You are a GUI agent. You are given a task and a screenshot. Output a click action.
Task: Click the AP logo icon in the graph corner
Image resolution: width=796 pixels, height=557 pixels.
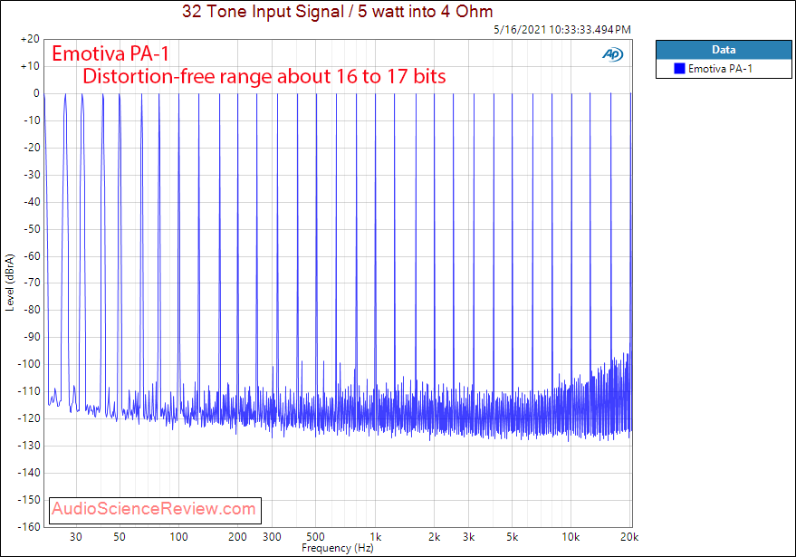click(x=613, y=54)
